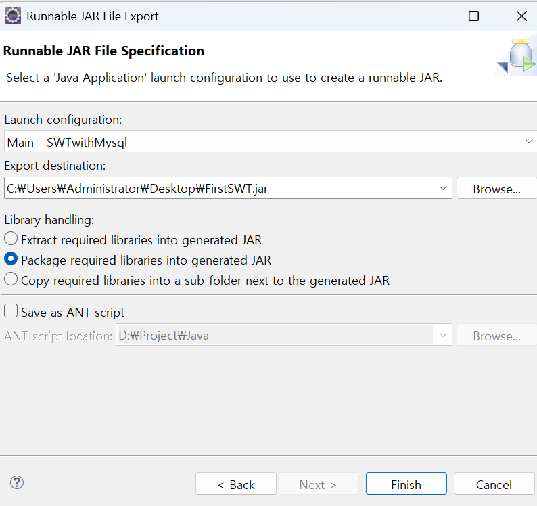
Task: Open the Launch configuration dropdown
Action: 271,141
